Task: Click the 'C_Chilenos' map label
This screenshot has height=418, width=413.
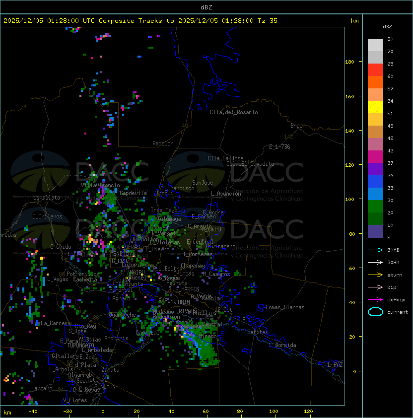Action: [x=47, y=216]
